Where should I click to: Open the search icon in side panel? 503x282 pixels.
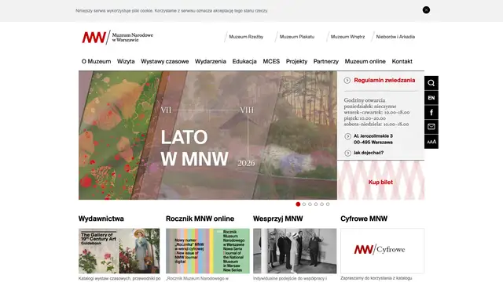(x=431, y=83)
